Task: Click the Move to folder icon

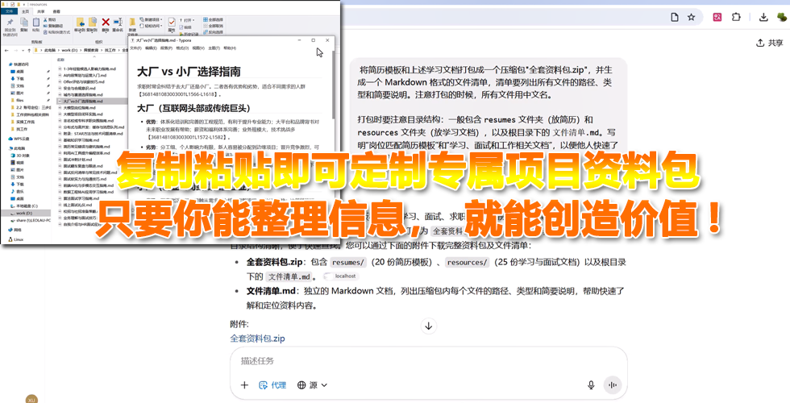Action: tap(80, 23)
